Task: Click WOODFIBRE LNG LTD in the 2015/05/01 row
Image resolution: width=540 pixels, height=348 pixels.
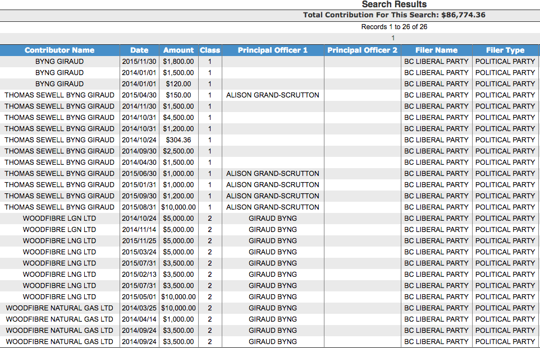Action: (60, 297)
